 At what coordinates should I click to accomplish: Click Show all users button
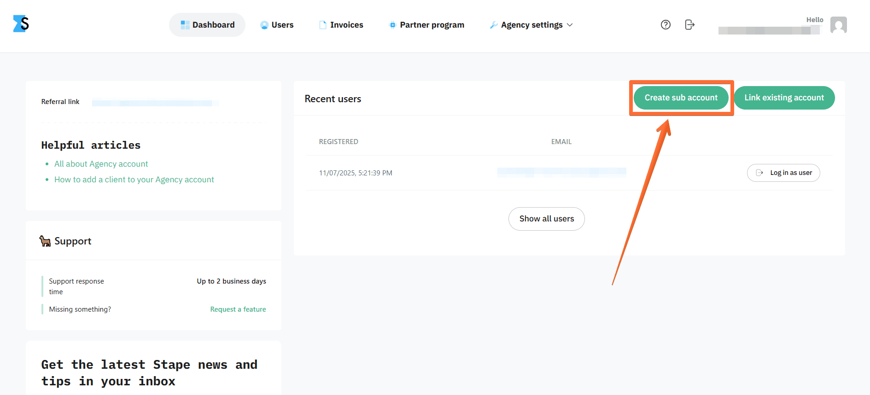click(546, 219)
